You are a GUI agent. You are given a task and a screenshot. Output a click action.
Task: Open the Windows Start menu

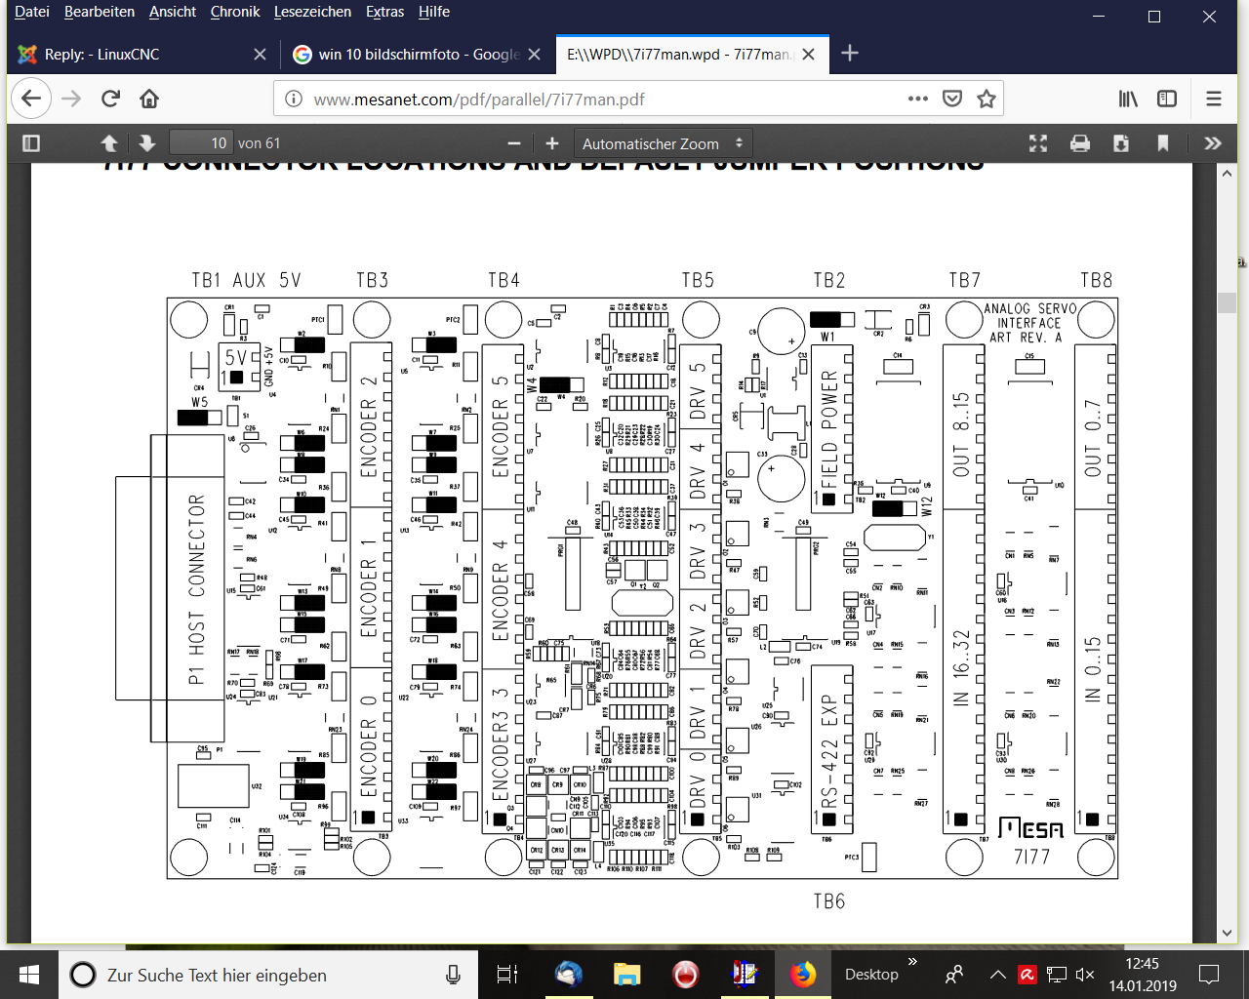point(28,975)
